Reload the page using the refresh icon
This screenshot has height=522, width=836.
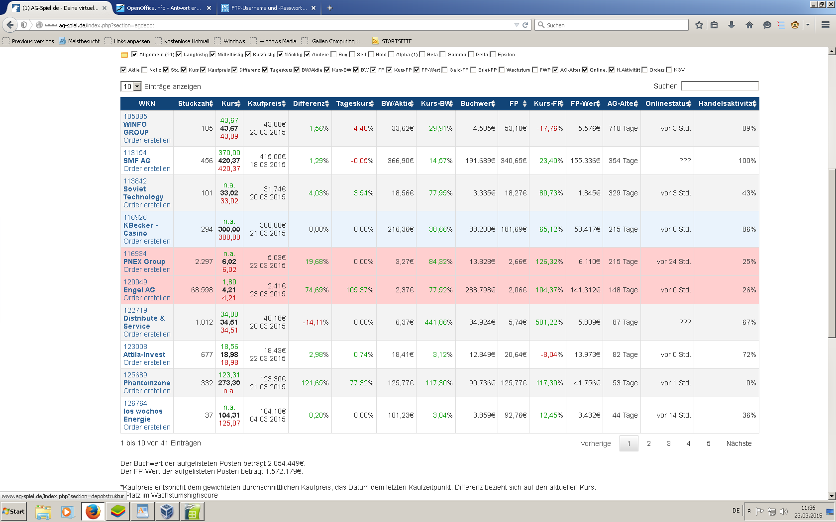[525, 25]
